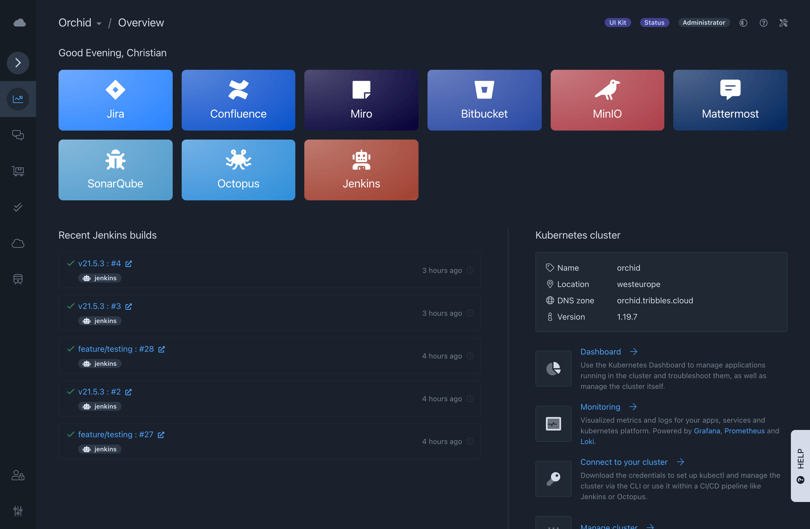
Task: Open the tools wrench icon in header
Action: pos(784,23)
